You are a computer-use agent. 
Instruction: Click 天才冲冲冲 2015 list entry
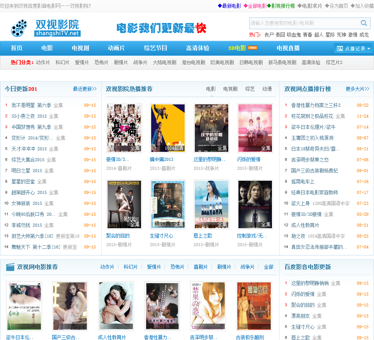click(29, 149)
